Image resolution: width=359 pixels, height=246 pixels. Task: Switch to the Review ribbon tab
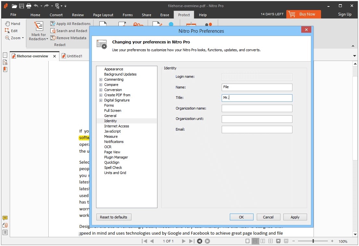point(78,15)
